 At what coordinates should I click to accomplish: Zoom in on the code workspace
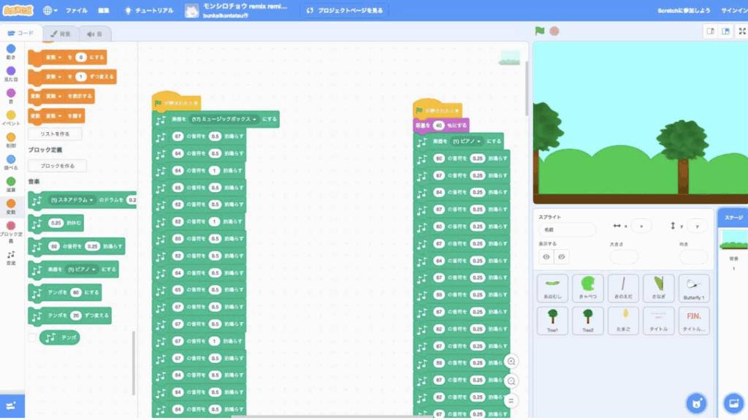[512, 362]
